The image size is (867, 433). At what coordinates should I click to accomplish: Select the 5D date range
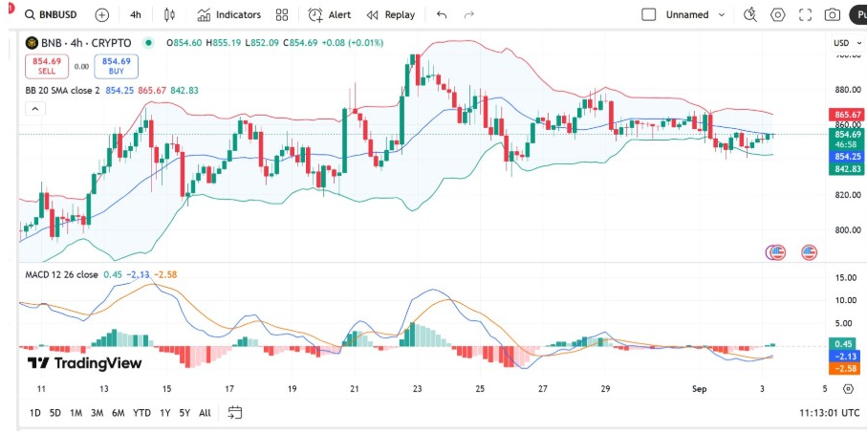[54, 413]
